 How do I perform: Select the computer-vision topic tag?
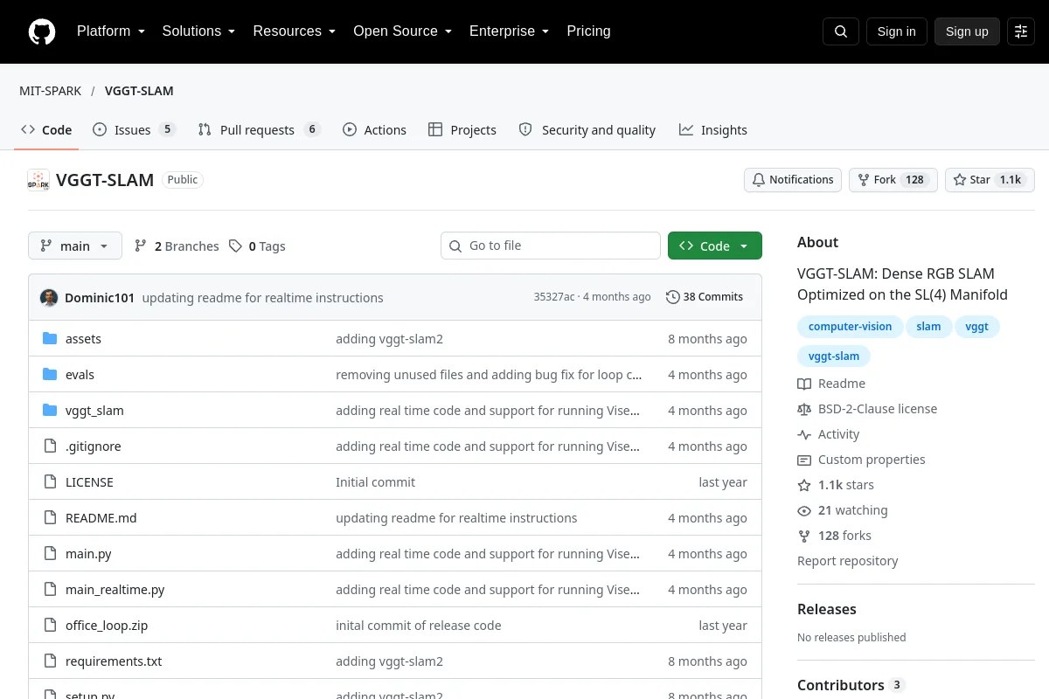[851, 327]
